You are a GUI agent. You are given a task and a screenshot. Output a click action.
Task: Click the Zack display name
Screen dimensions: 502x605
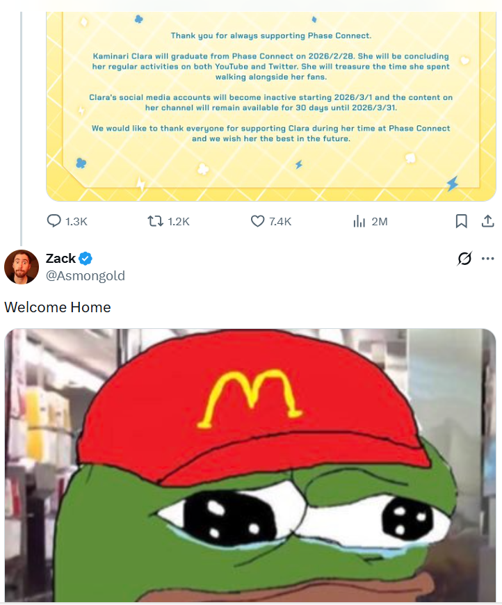tap(60, 258)
